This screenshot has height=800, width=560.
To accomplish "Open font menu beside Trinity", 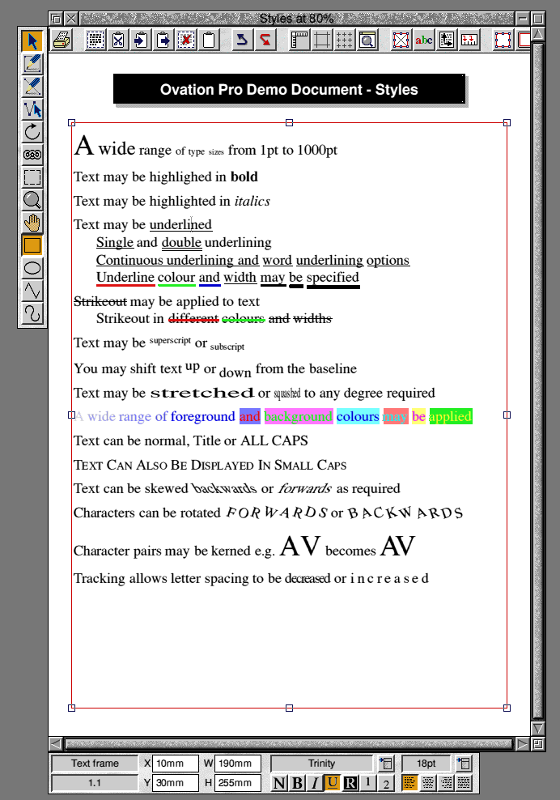I will click(386, 764).
